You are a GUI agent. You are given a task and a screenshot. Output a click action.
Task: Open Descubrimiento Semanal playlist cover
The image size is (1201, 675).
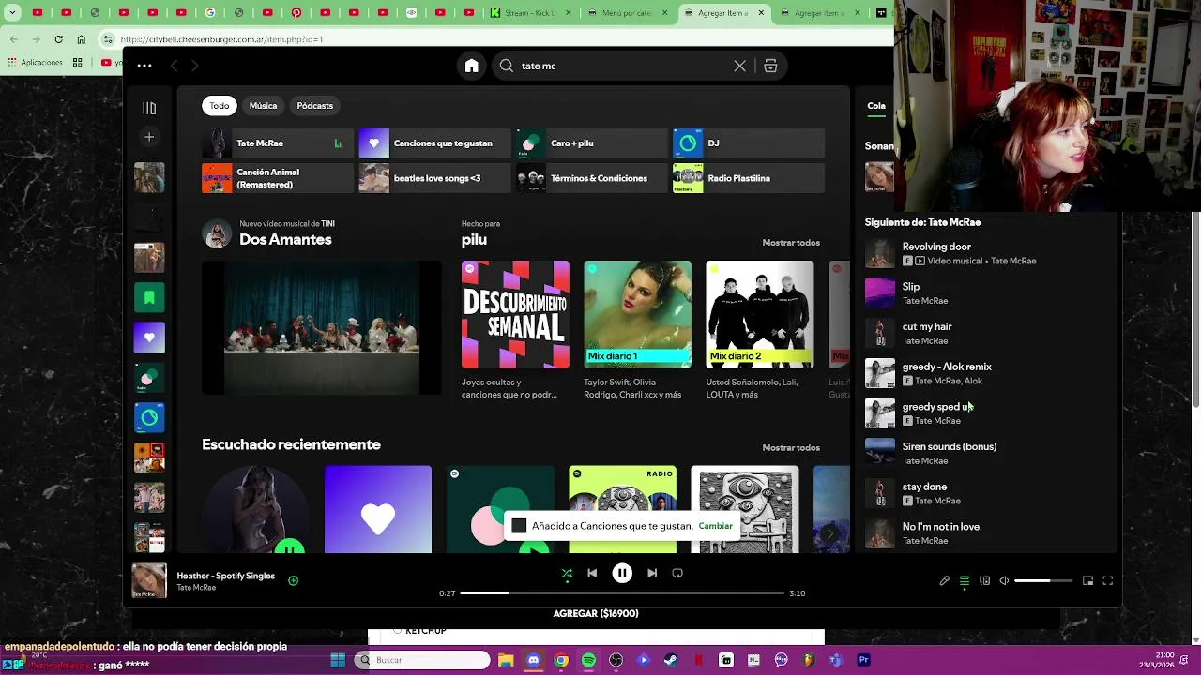pos(515,314)
